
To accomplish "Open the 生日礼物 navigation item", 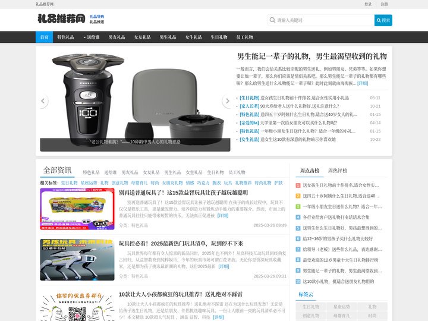I will [x=219, y=37].
